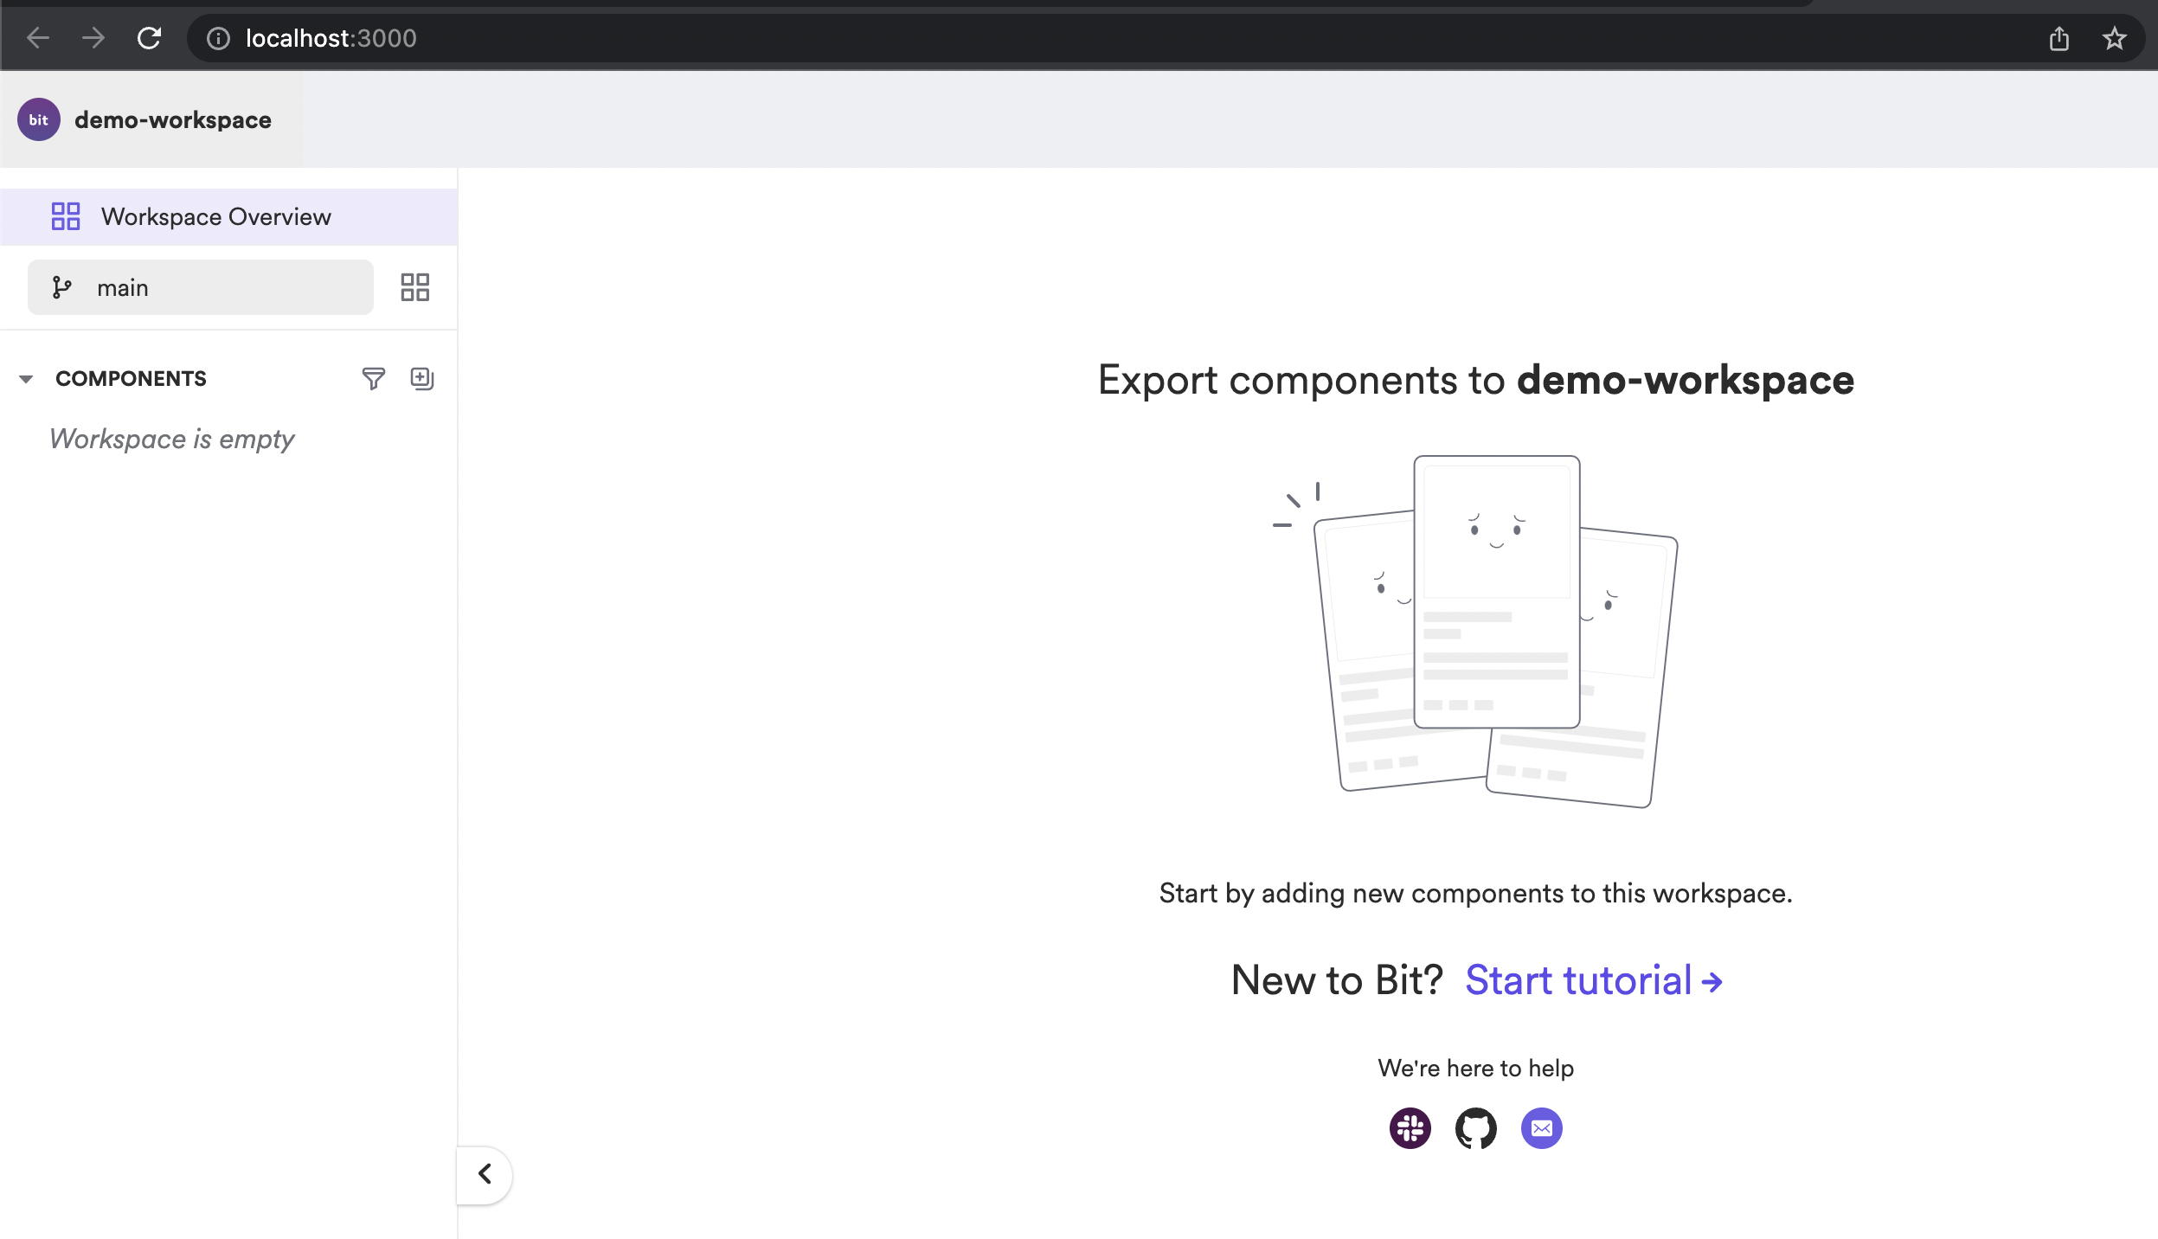This screenshot has width=2158, height=1239.
Task: Click the bit logo icon
Action: click(x=39, y=119)
